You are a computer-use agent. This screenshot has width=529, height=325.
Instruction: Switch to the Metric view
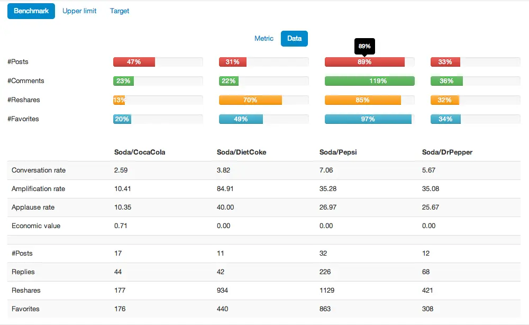coord(264,39)
